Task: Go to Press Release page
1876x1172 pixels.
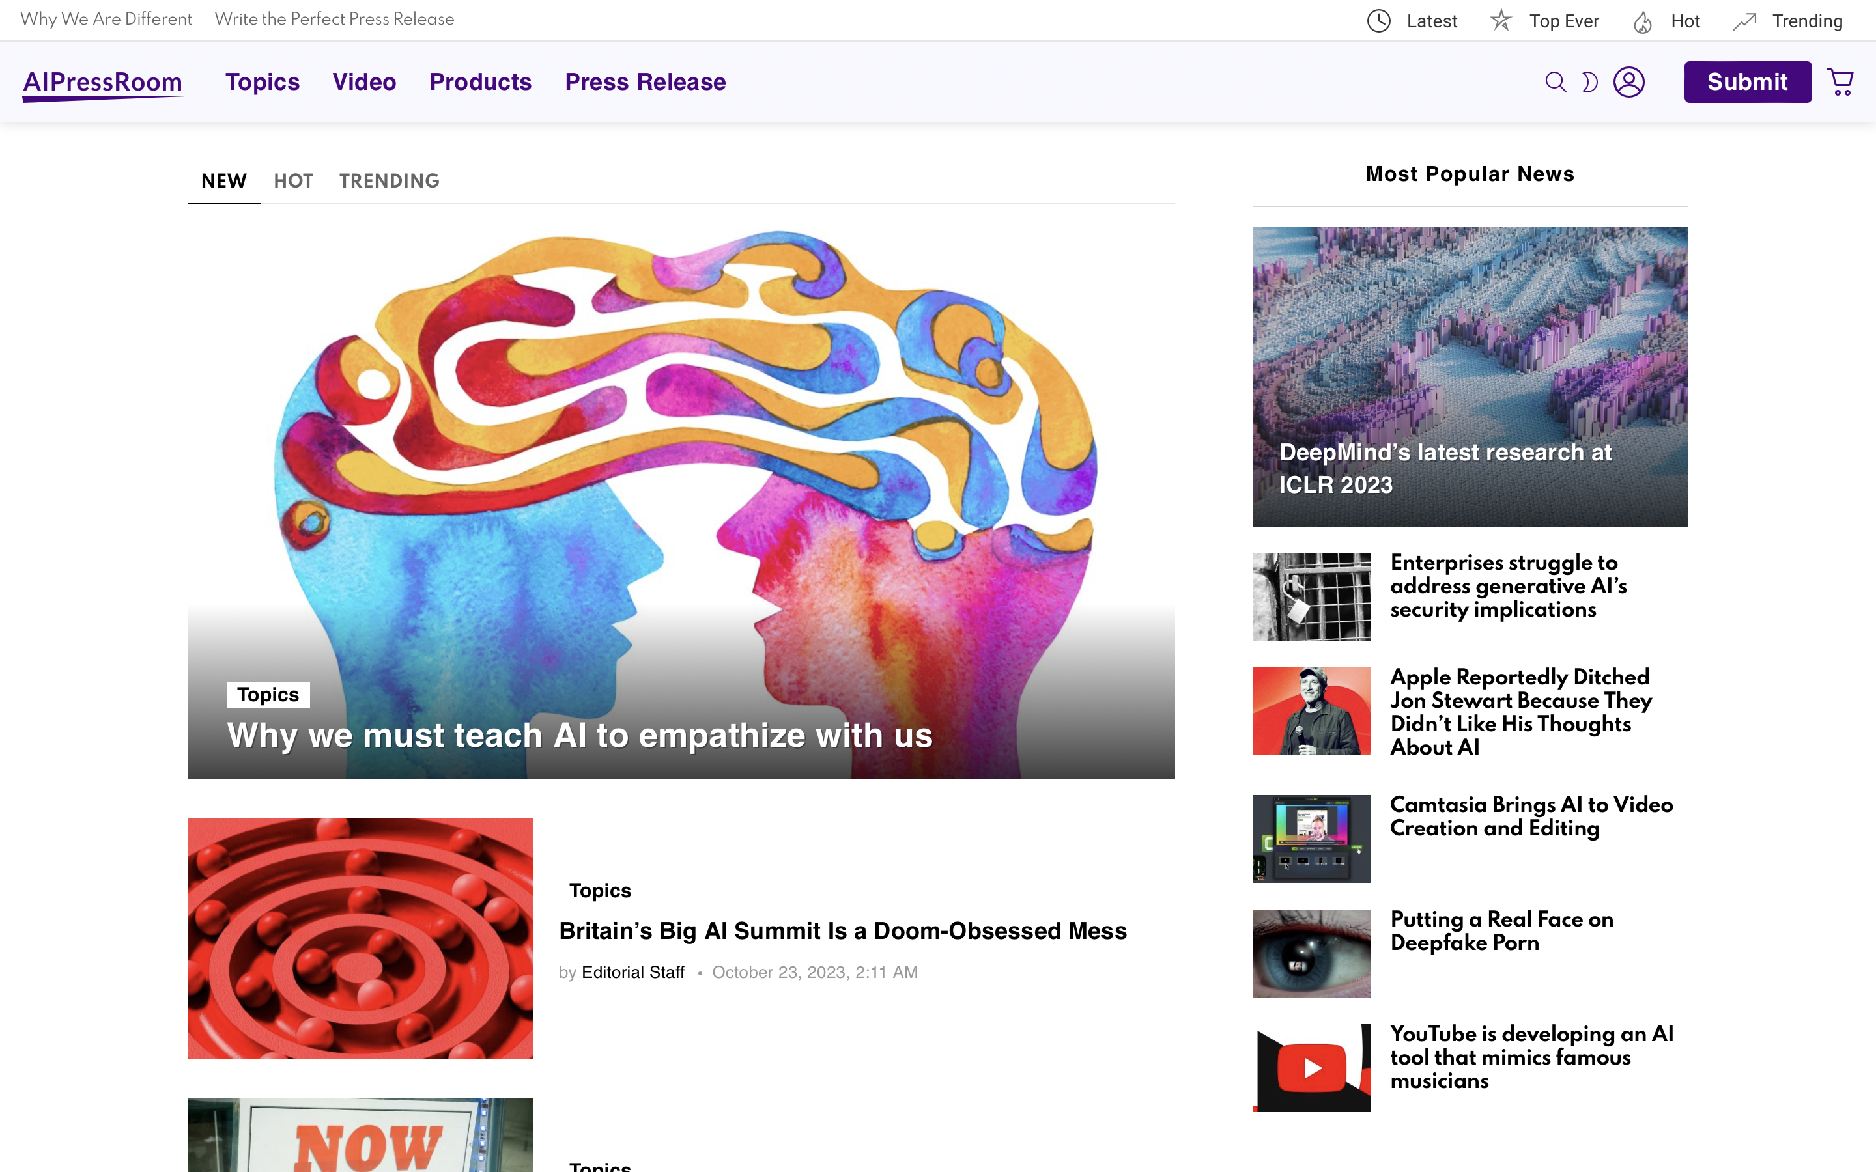Action: [645, 82]
